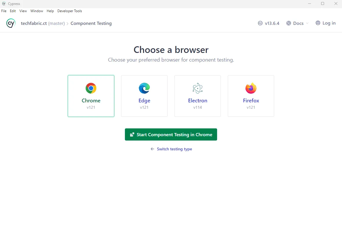Select Chrome as the testing browser
Image resolution: width=342 pixels, height=227 pixels.
[91, 96]
